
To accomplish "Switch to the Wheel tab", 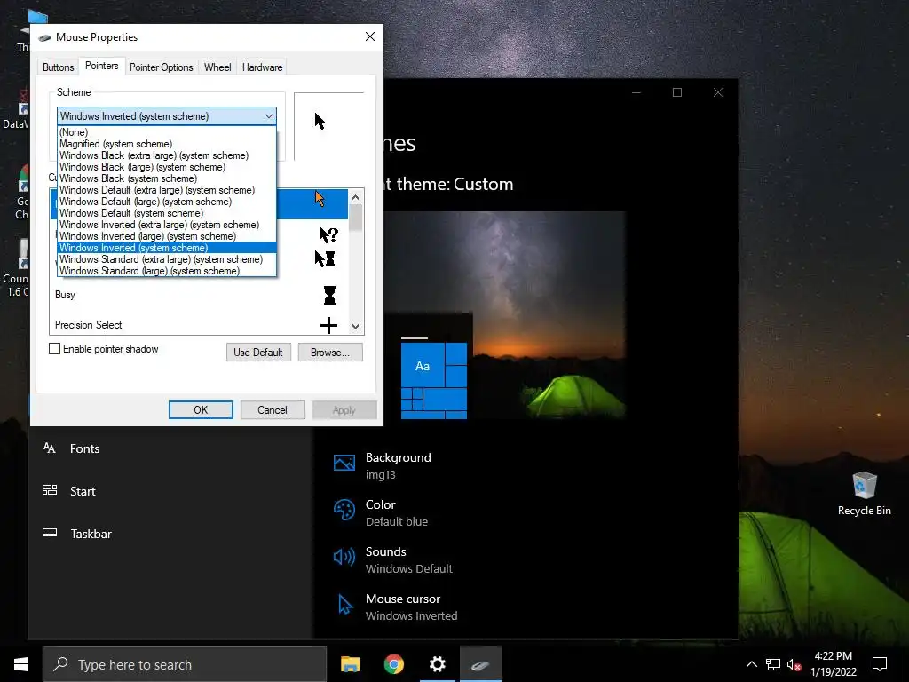I will (x=217, y=67).
